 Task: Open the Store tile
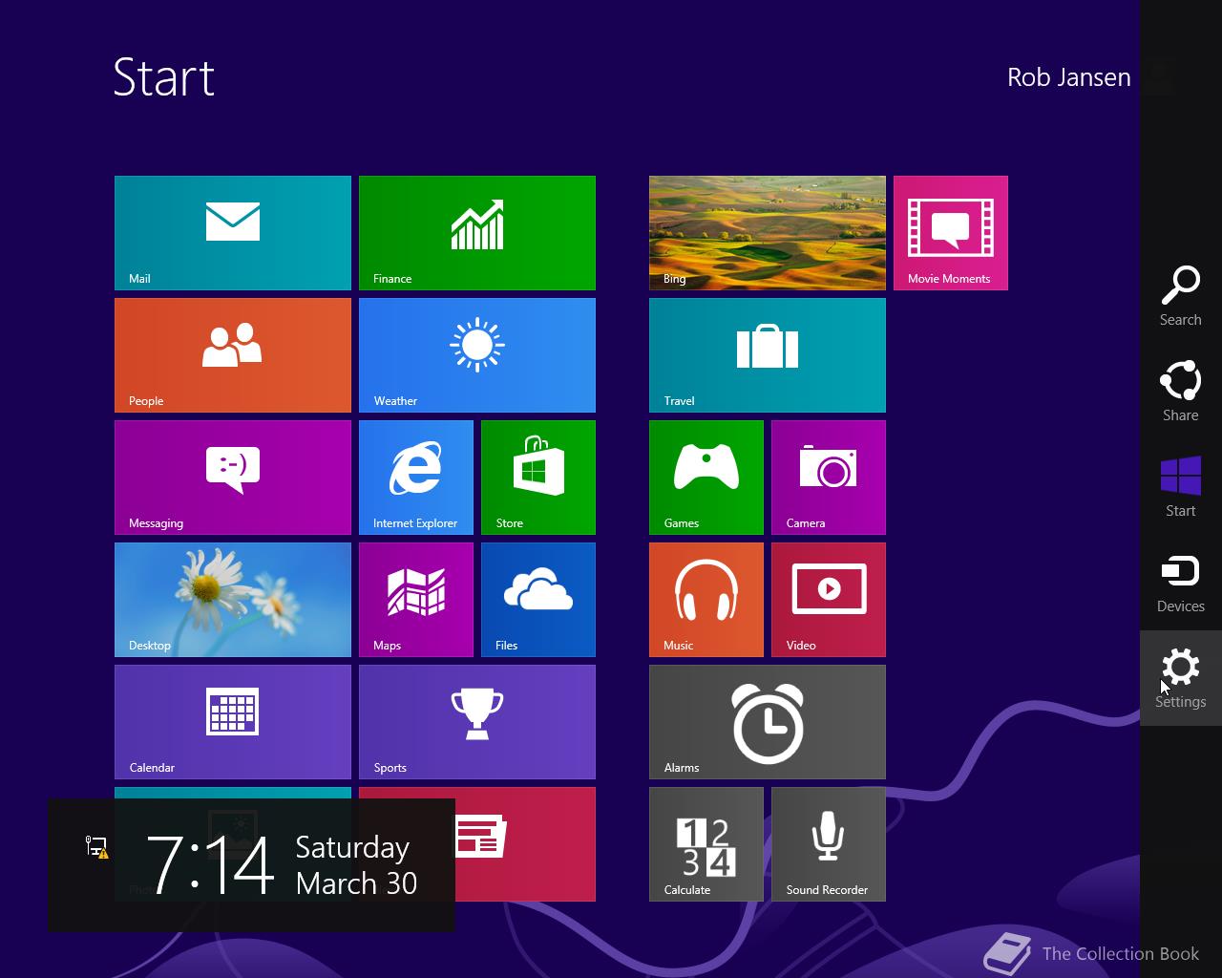pyautogui.click(x=538, y=478)
